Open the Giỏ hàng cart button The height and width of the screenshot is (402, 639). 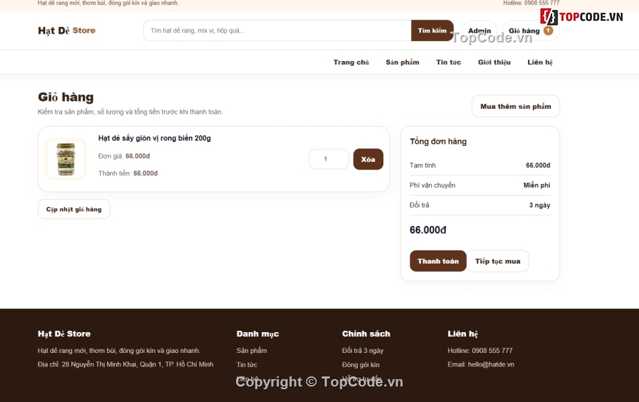(530, 30)
